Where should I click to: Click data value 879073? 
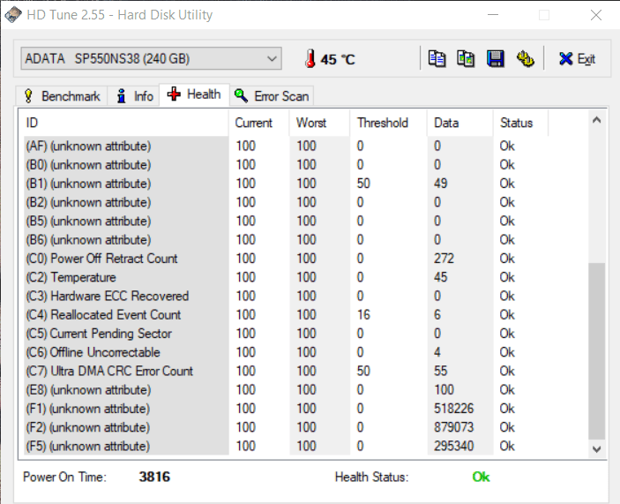pyautogui.click(x=453, y=427)
